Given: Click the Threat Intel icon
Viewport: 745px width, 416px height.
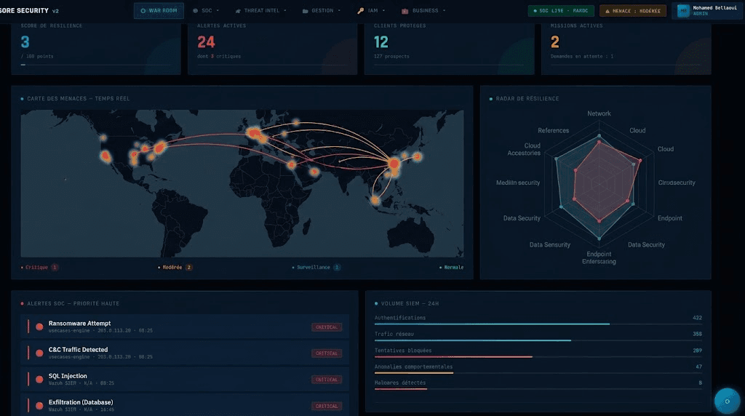Looking at the screenshot, I should point(238,10).
